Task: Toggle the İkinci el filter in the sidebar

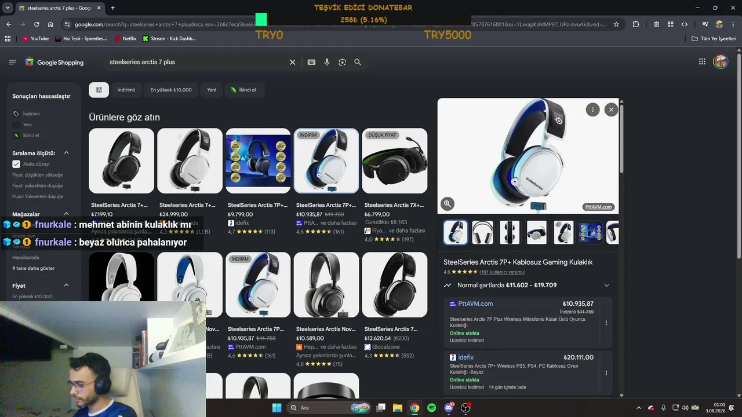Action: [x=16, y=136]
